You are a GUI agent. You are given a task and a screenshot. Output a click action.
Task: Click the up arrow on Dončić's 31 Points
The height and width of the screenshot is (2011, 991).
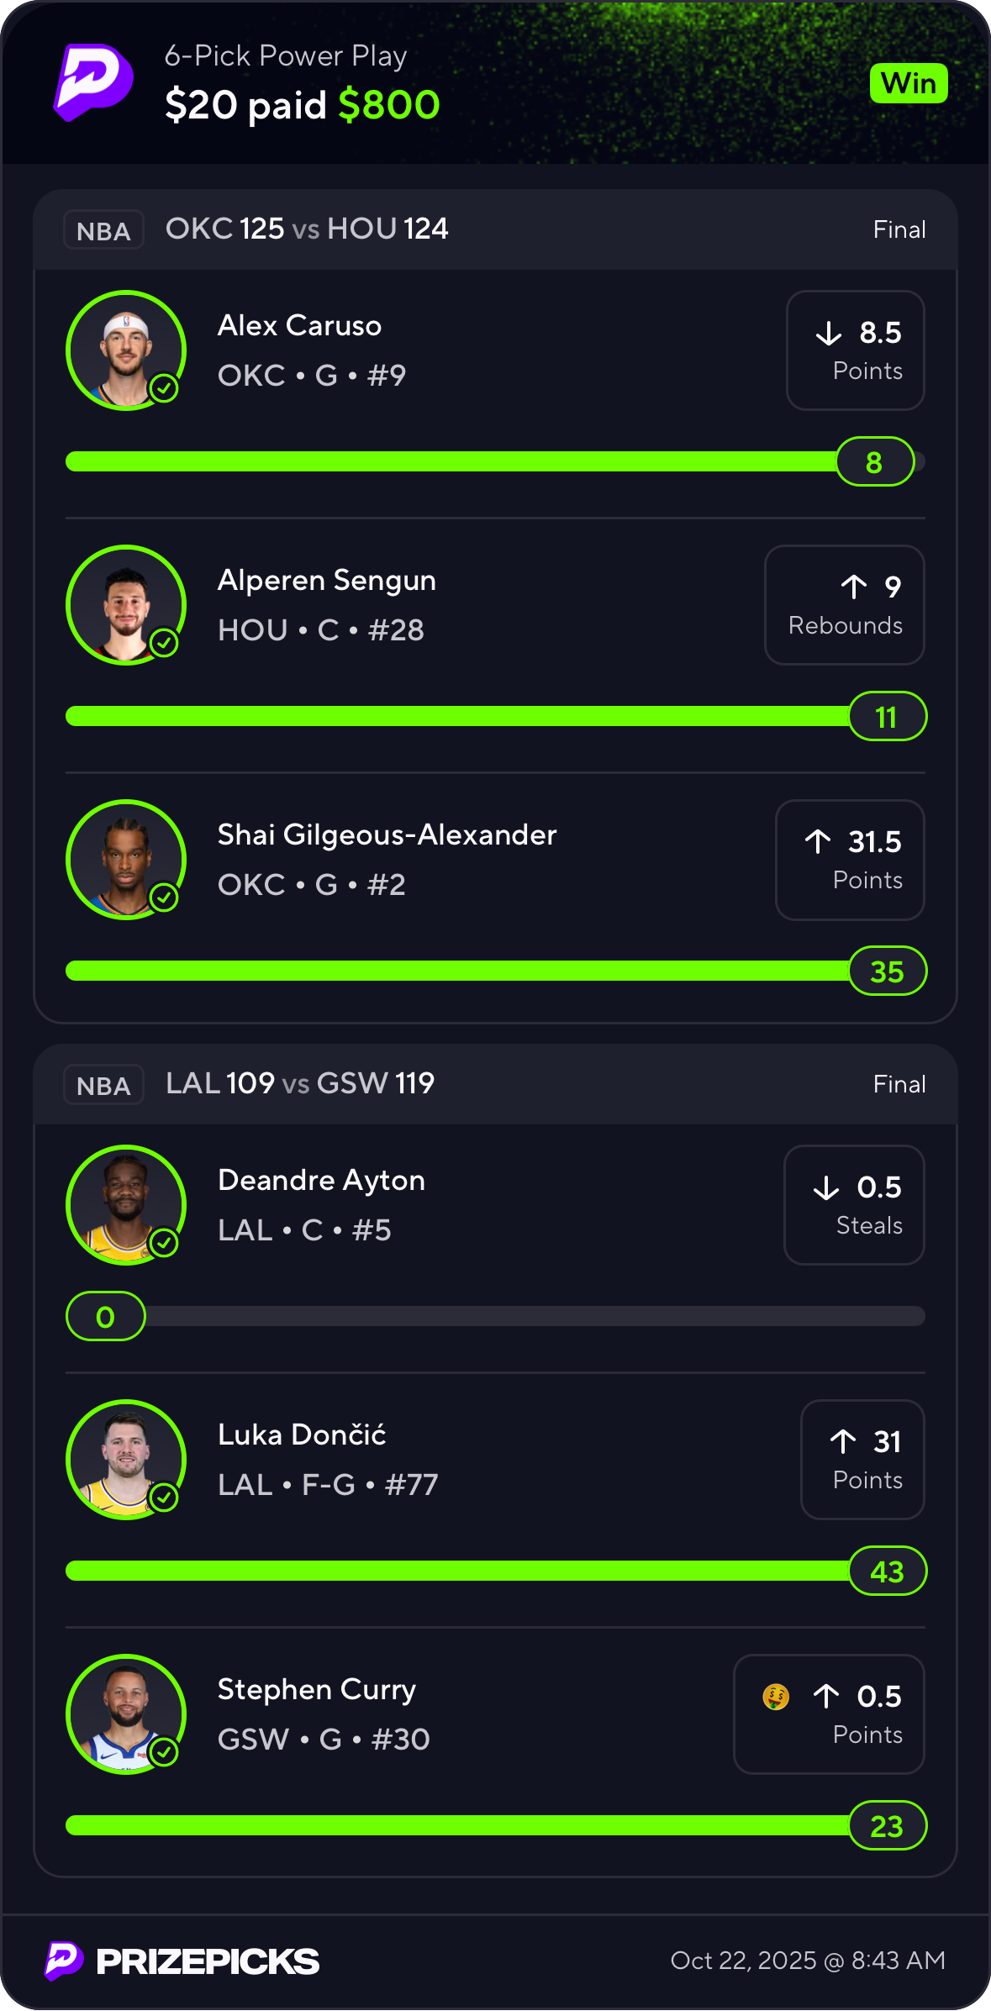tap(843, 1442)
